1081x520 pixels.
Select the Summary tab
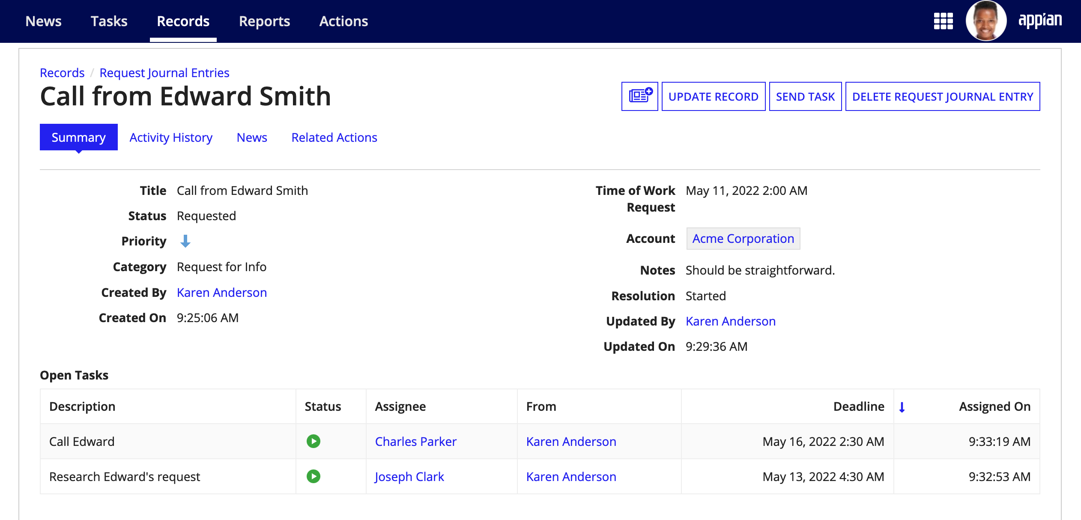point(78,137)
